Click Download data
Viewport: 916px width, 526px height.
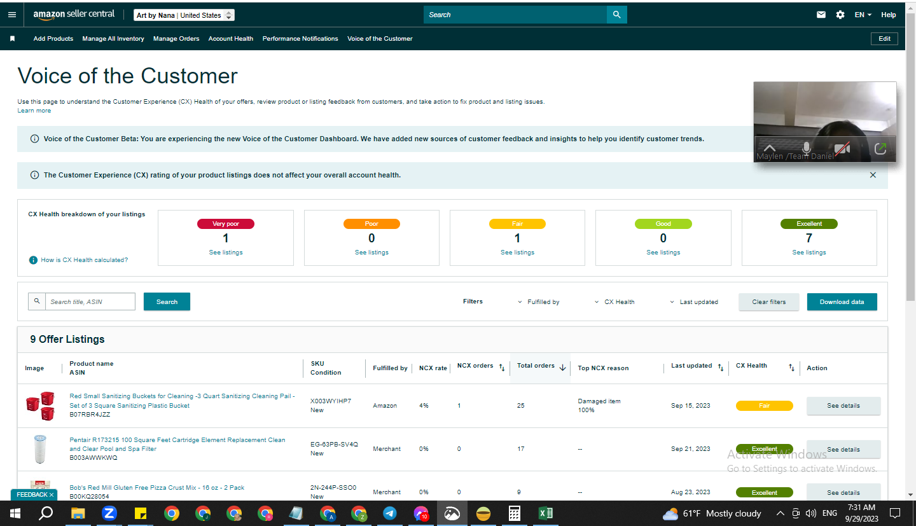point(842,302)
